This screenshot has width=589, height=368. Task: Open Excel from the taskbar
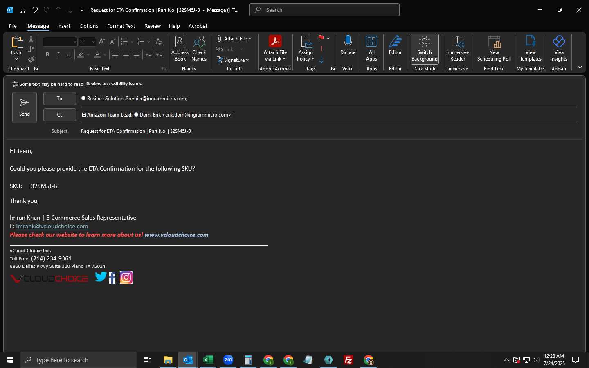[x=208, y=360]
